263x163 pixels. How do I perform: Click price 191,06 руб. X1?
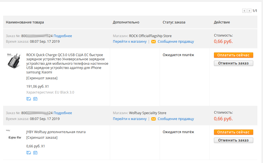click(x=38, y=87)
